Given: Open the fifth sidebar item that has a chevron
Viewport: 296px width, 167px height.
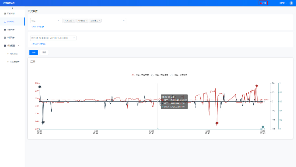Looking at the screenshot, I should point(12,45).
